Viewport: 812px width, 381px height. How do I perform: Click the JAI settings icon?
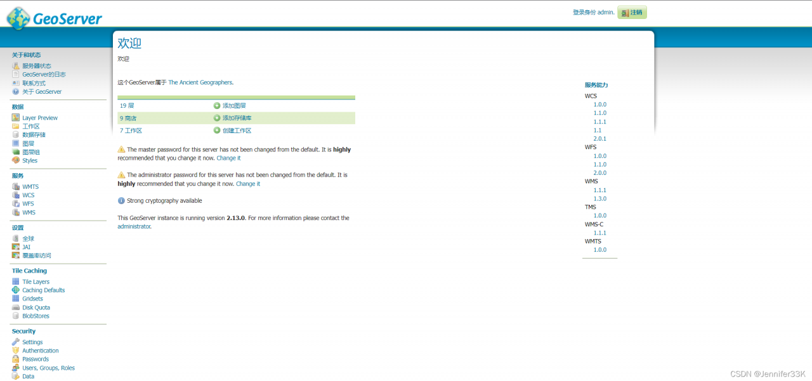point(16,247)
